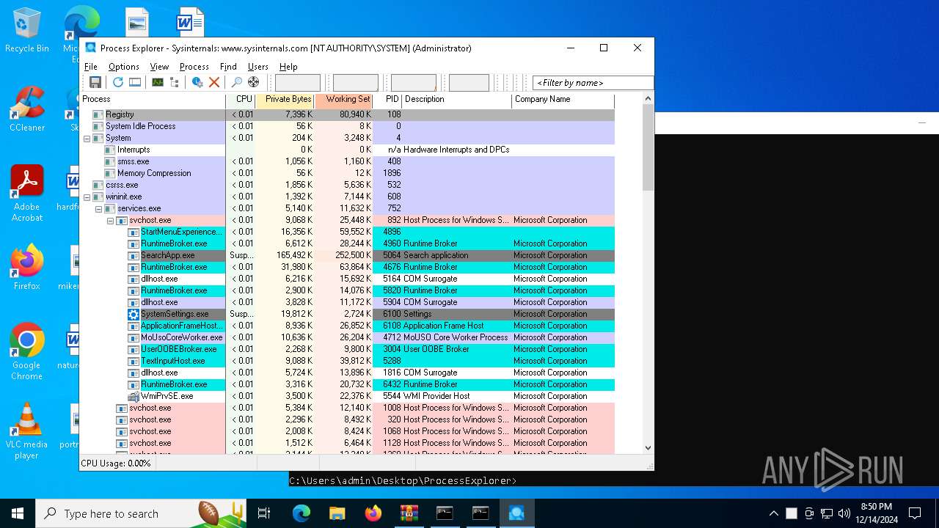Select the csrss.exe PID 532 row

[347, 185]
